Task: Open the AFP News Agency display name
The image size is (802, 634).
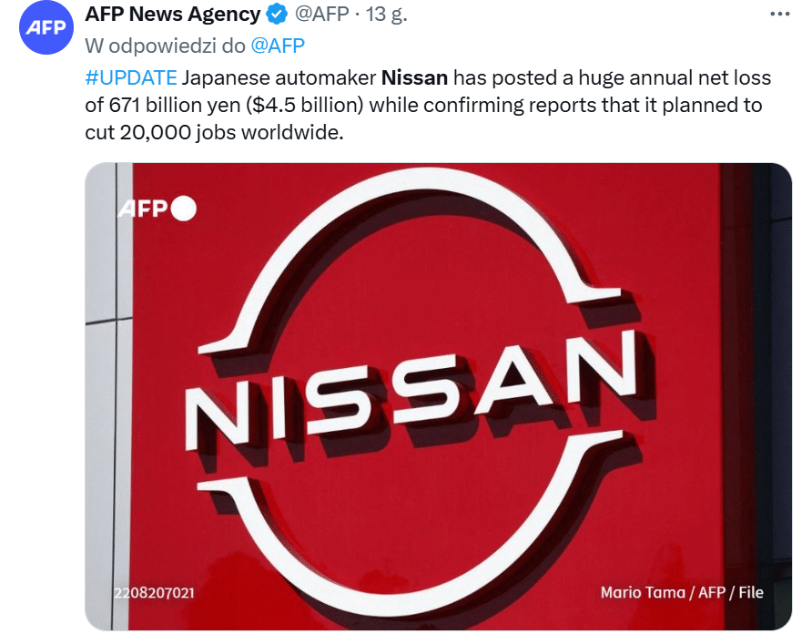Action: (x=172, y=15)
